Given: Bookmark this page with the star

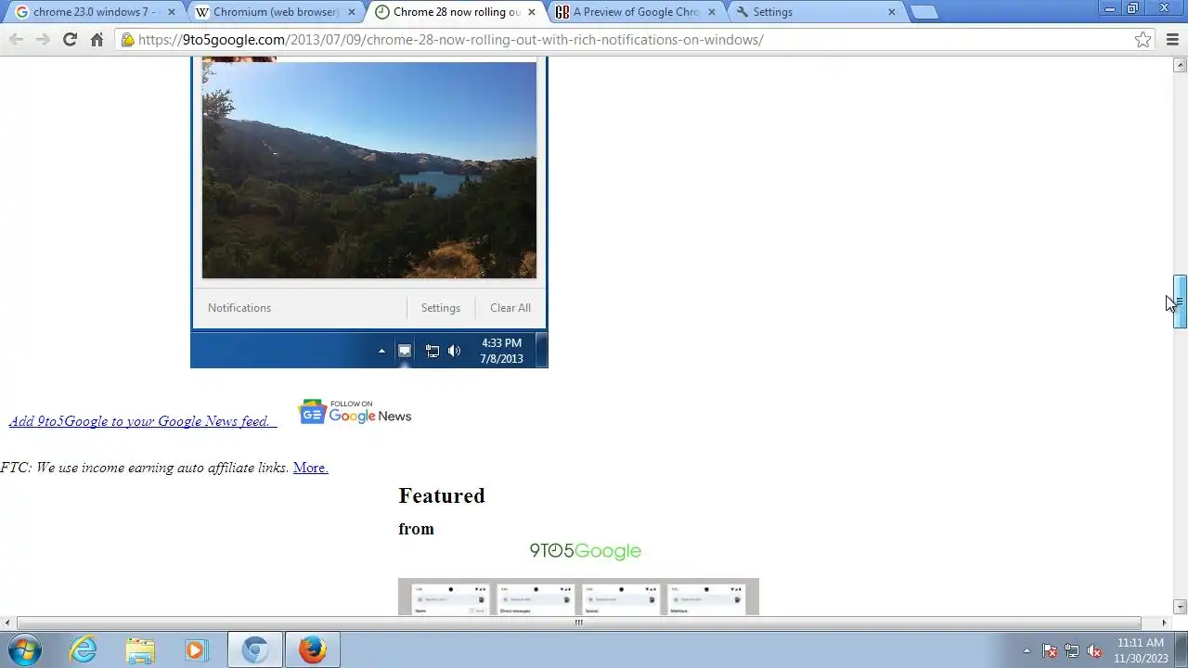Looking at the screenshot, I should coord(1143,39).
